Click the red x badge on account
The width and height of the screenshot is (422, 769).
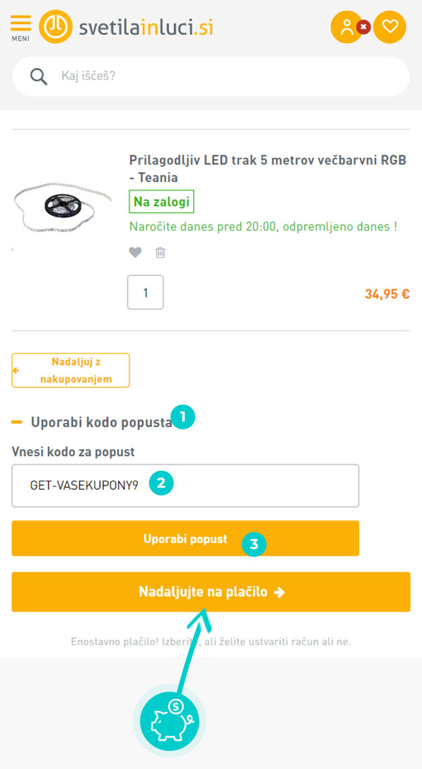(363, 26)
